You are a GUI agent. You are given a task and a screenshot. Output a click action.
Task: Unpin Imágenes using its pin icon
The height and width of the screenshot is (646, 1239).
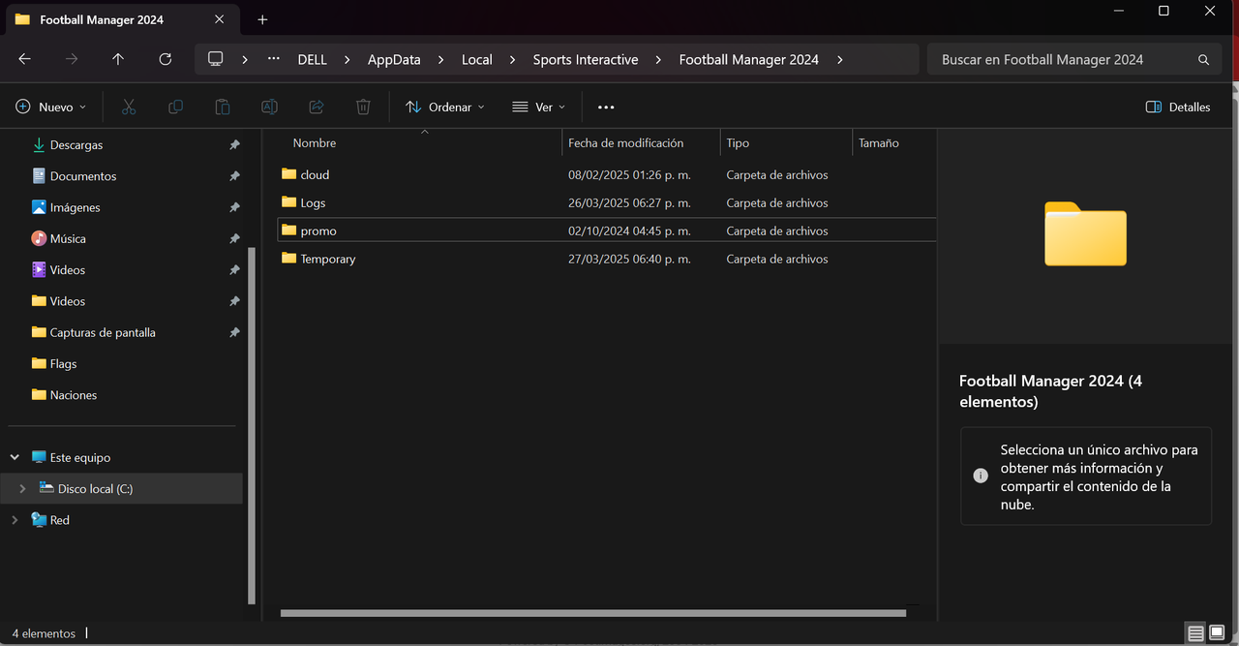click(234, 207)
